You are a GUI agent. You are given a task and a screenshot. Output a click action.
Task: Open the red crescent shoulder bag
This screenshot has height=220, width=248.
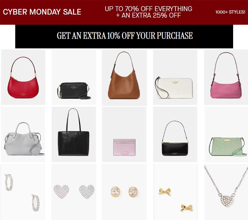tap(23, 77)
